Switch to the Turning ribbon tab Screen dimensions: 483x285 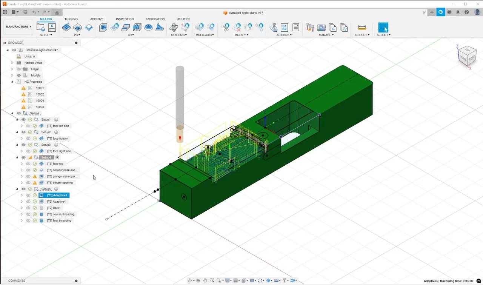click(x=71, y=19)
